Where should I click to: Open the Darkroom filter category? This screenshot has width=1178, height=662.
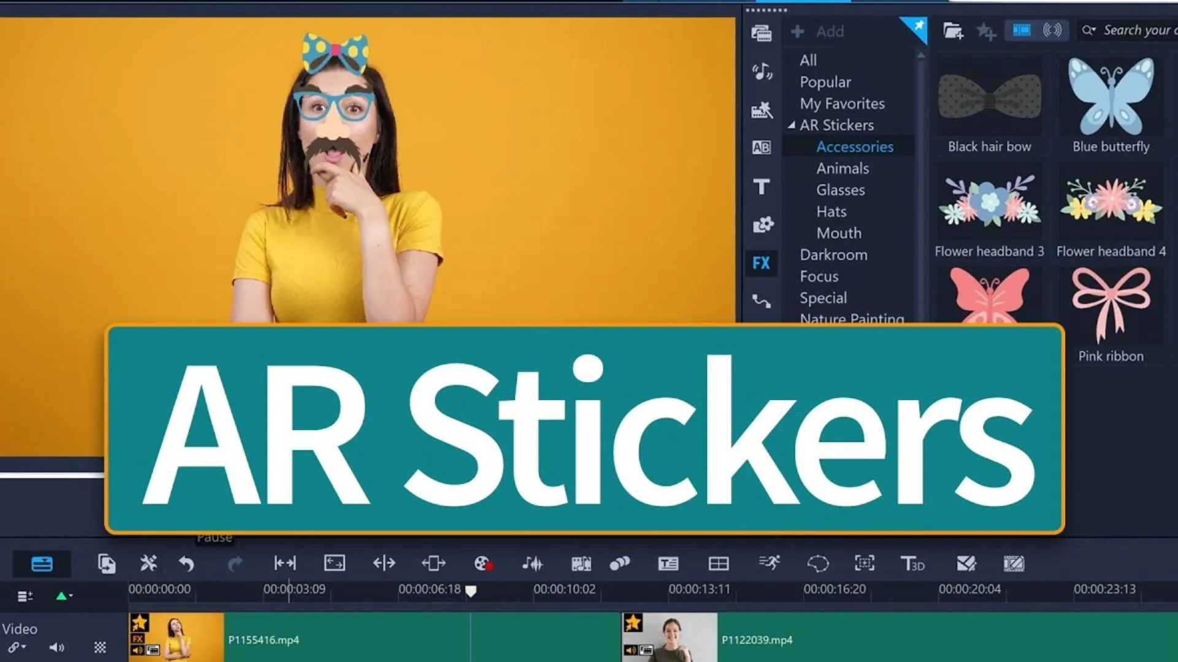pyautogui.click(x=833, y=254)
